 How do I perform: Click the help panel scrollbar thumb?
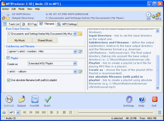[x=158, y=70]
